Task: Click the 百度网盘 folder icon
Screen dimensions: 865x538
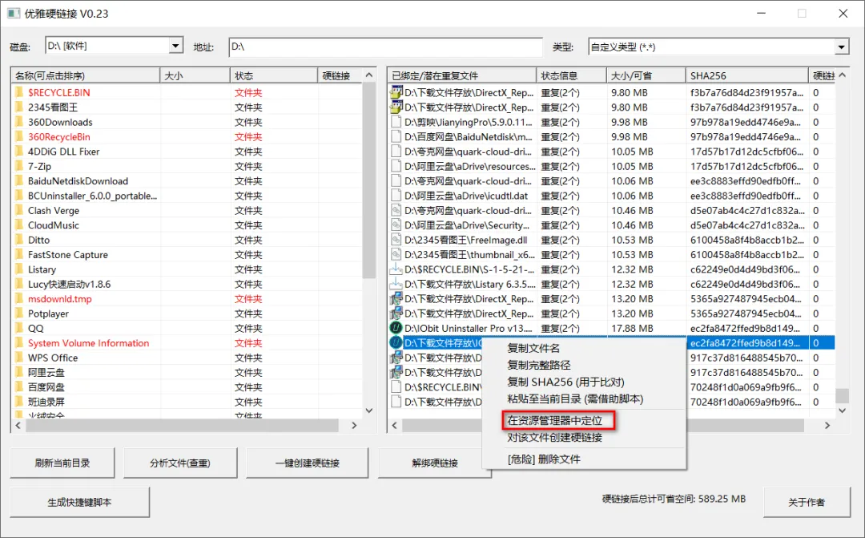Action: (x=18, y=387)
